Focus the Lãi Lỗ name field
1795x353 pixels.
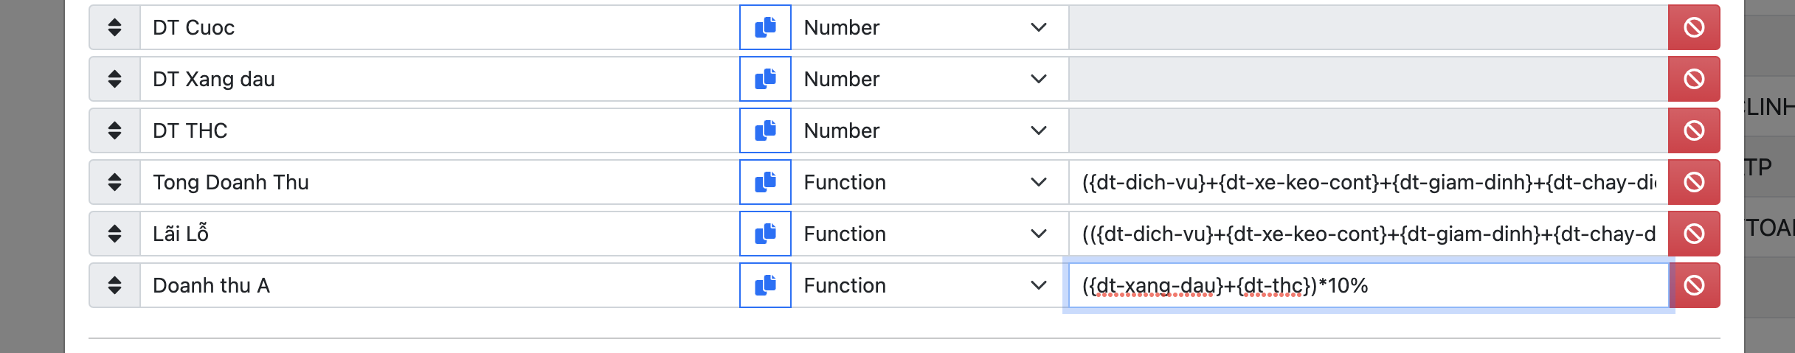pyautogui.click(x=439, y=234)
